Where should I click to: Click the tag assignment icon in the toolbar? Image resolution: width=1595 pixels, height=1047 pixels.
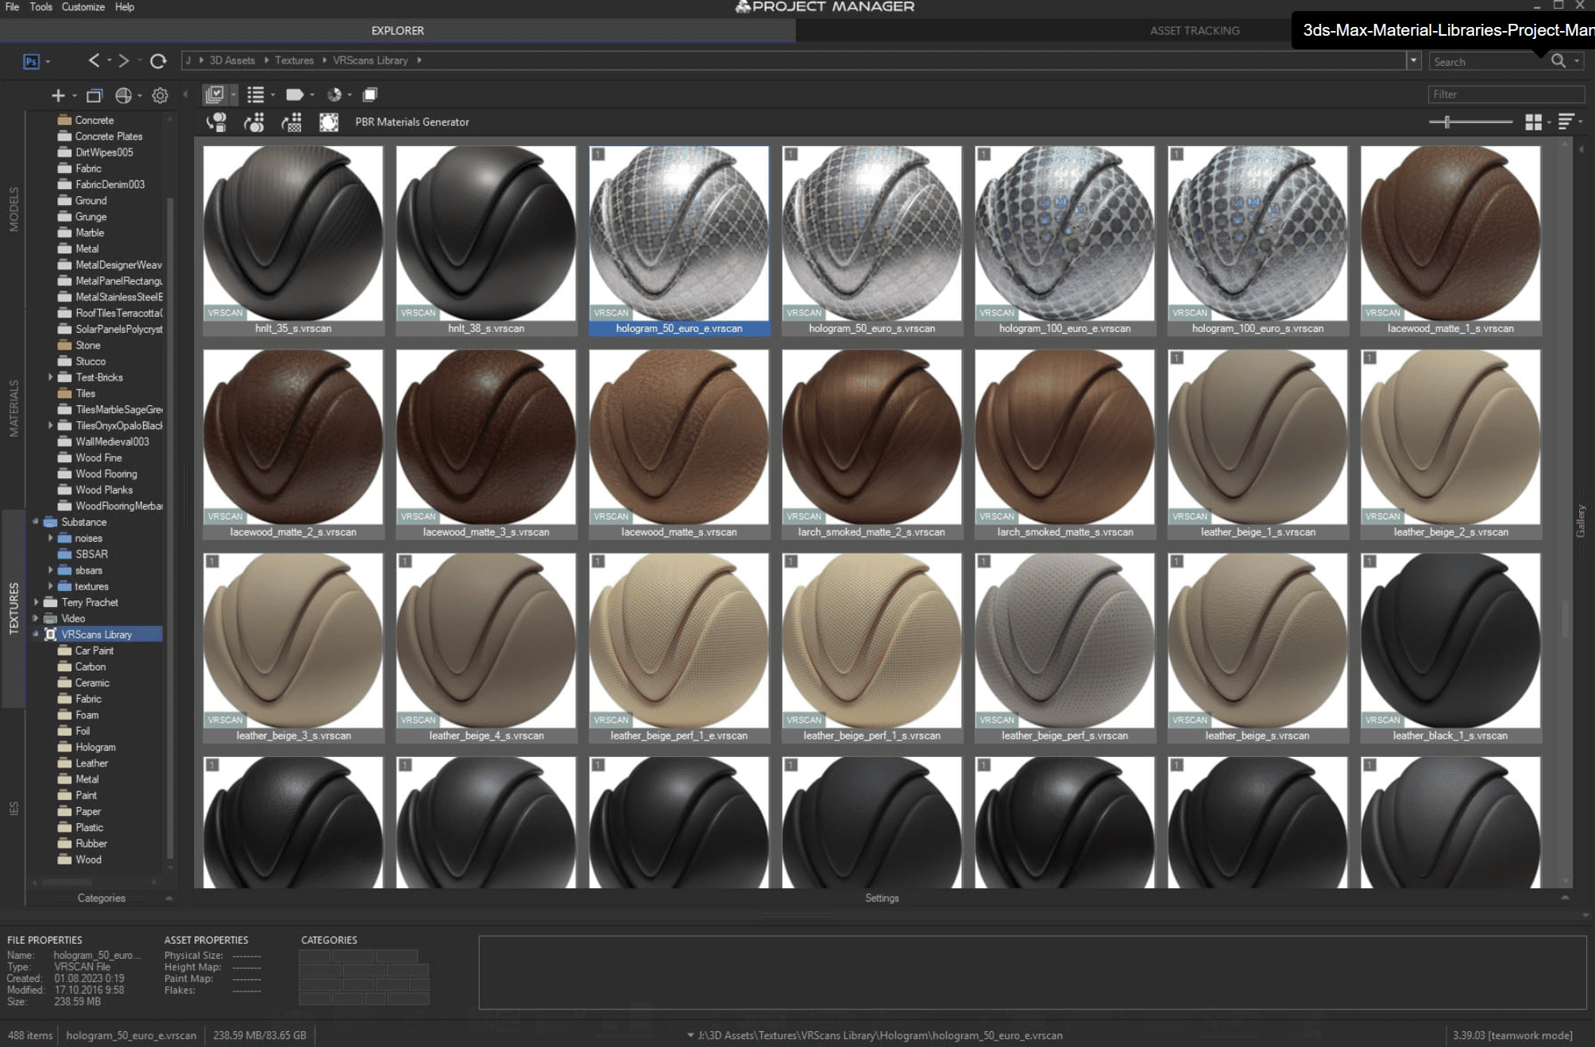[295, 95]
